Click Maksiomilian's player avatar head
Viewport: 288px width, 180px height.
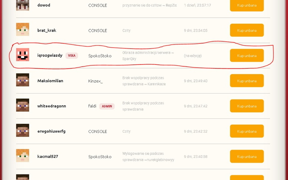click(x=22, y=80)
